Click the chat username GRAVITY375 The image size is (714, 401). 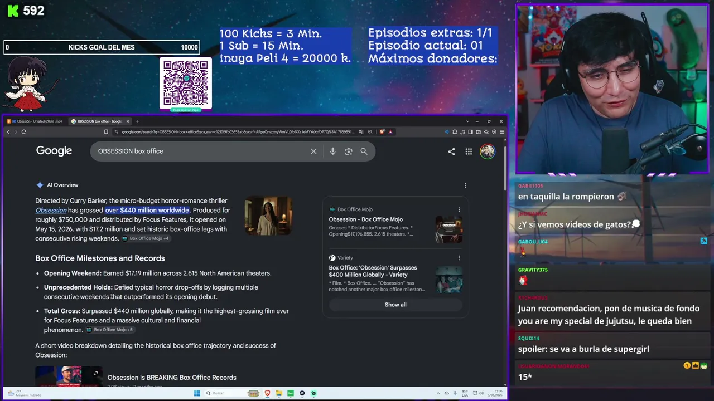(x=533, y=270)
